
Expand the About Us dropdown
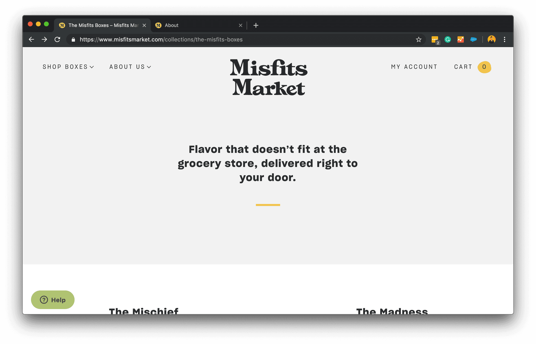[130, 67]
